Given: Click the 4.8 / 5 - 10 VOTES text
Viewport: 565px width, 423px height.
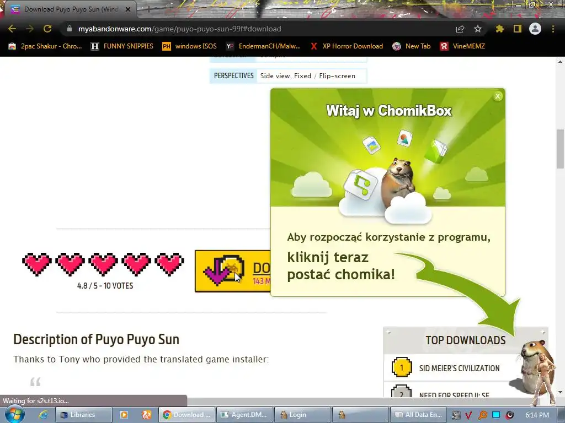Looking at the screenshot, I should (105, 286).
